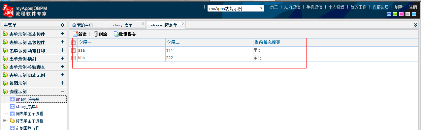
Task: Expand 表单示例-脚本示例 menu section
Action: [62, 75]
